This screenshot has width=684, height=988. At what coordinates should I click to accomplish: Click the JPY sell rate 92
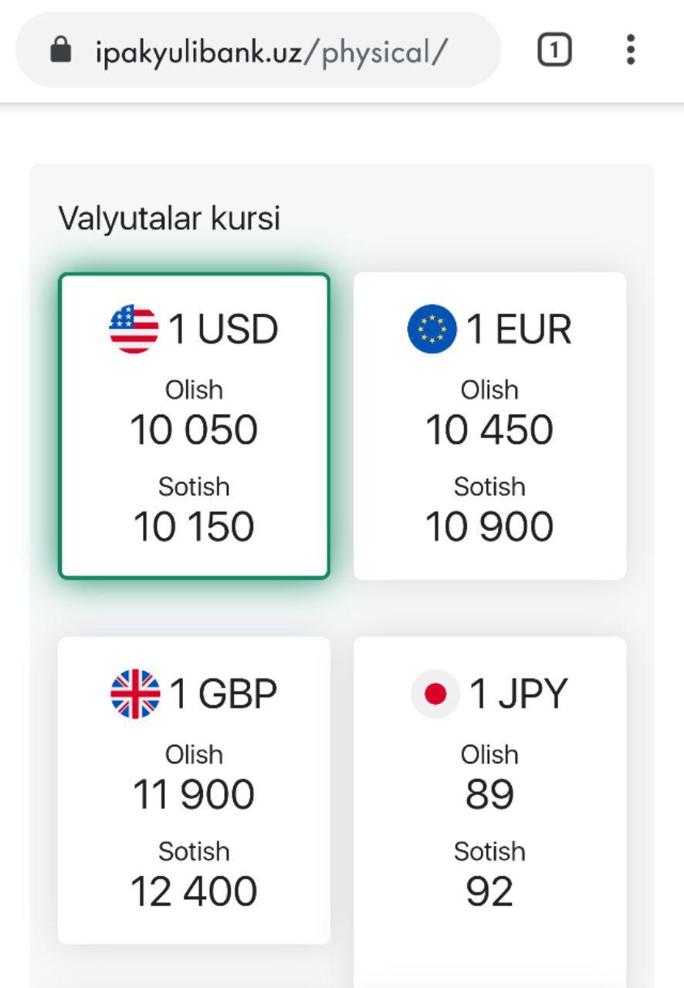489,892
